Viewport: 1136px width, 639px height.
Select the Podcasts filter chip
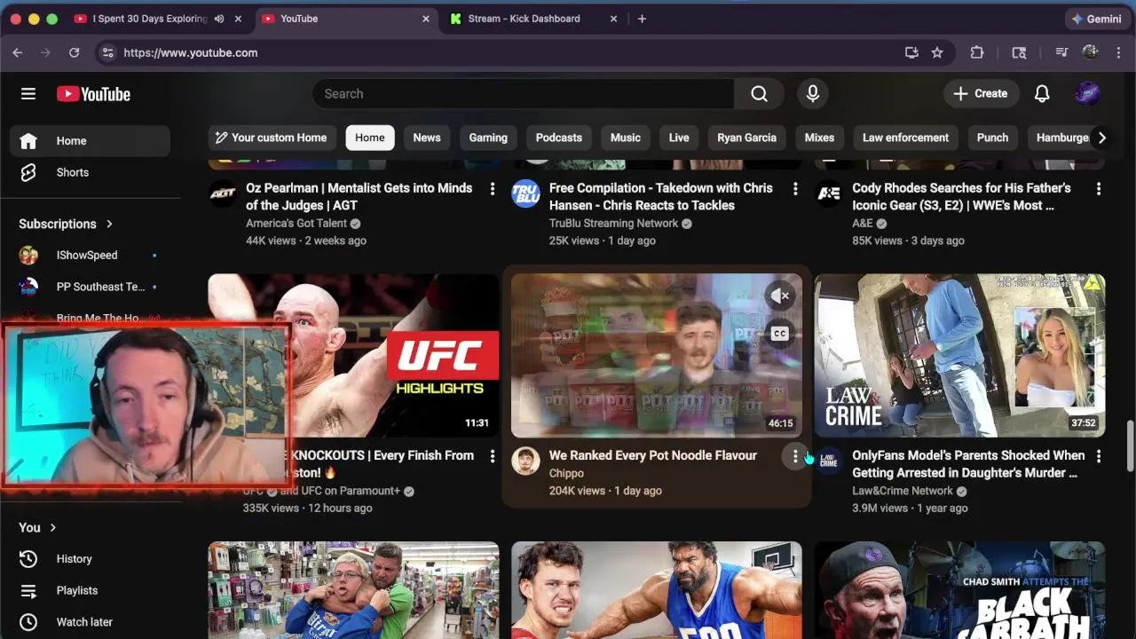pos(559,138)
